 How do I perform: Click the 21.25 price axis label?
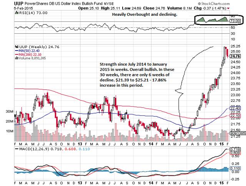(x=235, y=137)
